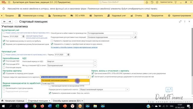
Task: Launch Chrome from taskbar
Action: point(35,106)
